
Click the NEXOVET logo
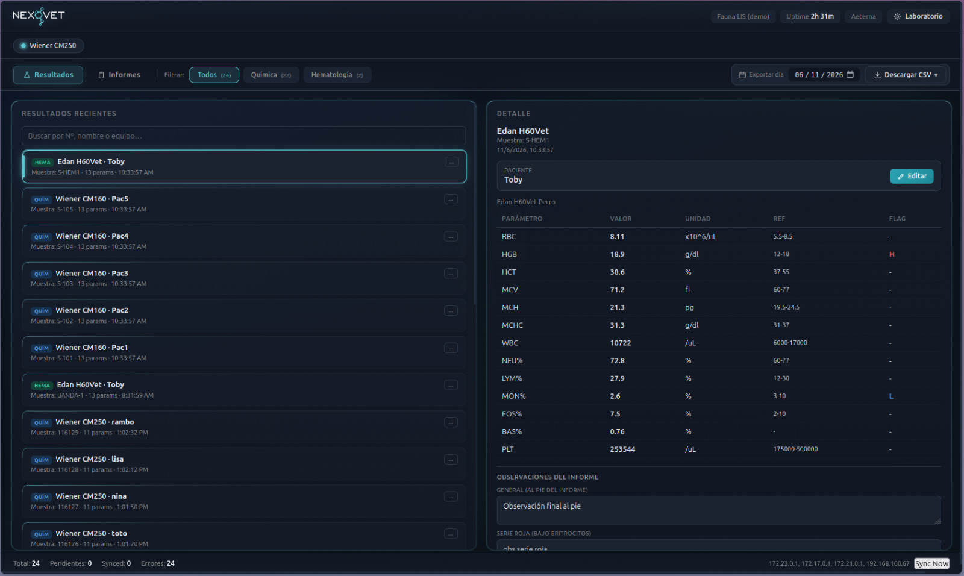click(x=39, y=16)
